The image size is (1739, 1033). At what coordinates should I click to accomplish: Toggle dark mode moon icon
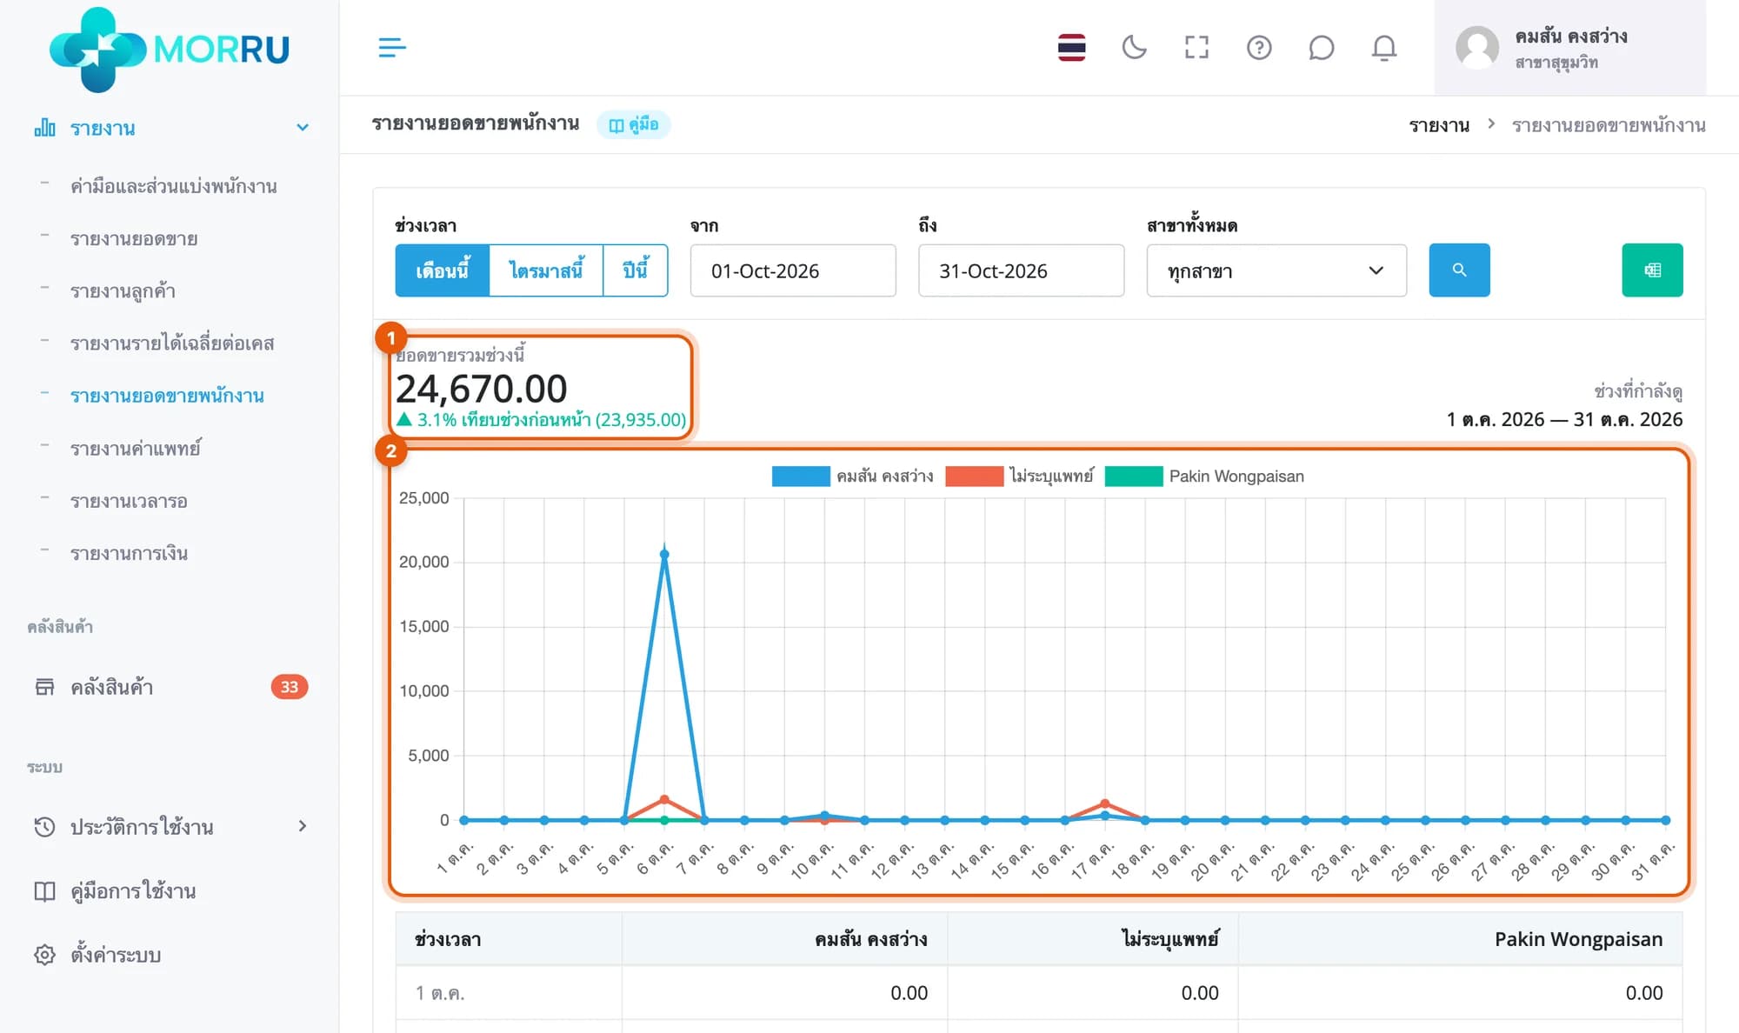(1134, 47)
